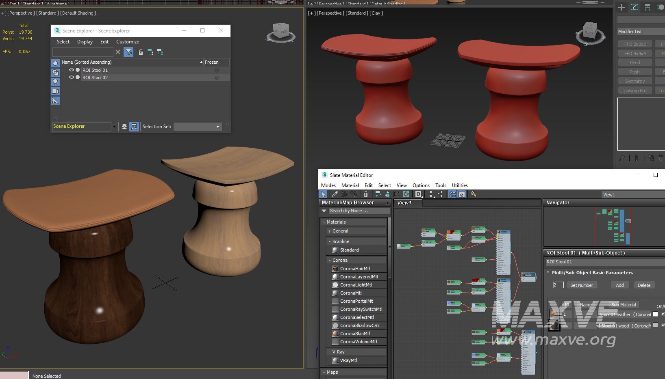
Task: Click the trash delete icon in Slate toolbar
Action: coord(366,194)
